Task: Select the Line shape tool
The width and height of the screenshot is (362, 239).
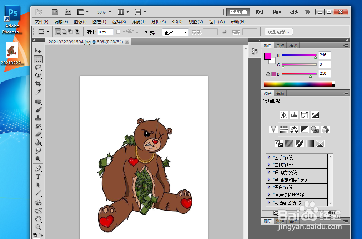Action: (38, 193)
